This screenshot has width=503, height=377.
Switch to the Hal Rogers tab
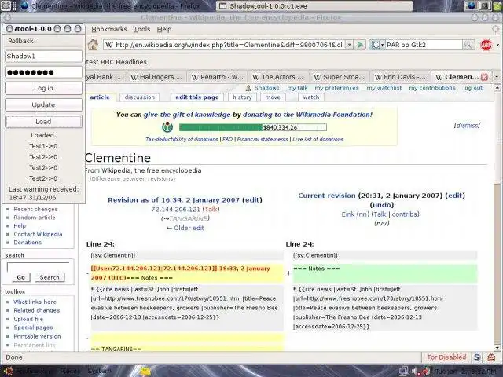[x=156, y=77]
